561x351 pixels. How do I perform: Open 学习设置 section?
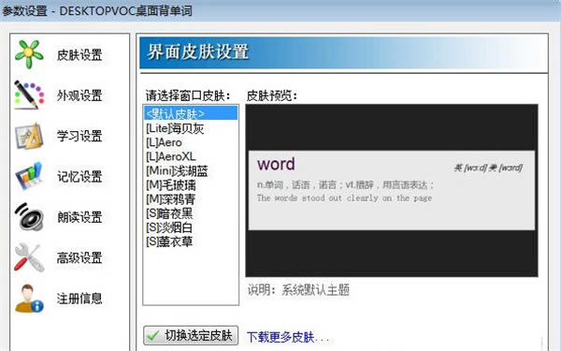click(x=79, y=136)
